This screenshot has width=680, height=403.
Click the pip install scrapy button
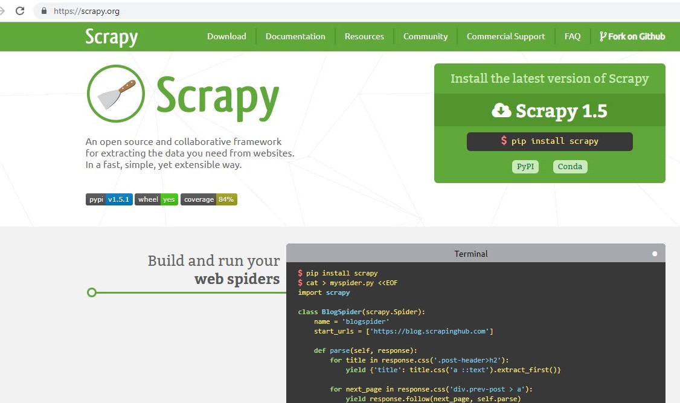point(550,141)
